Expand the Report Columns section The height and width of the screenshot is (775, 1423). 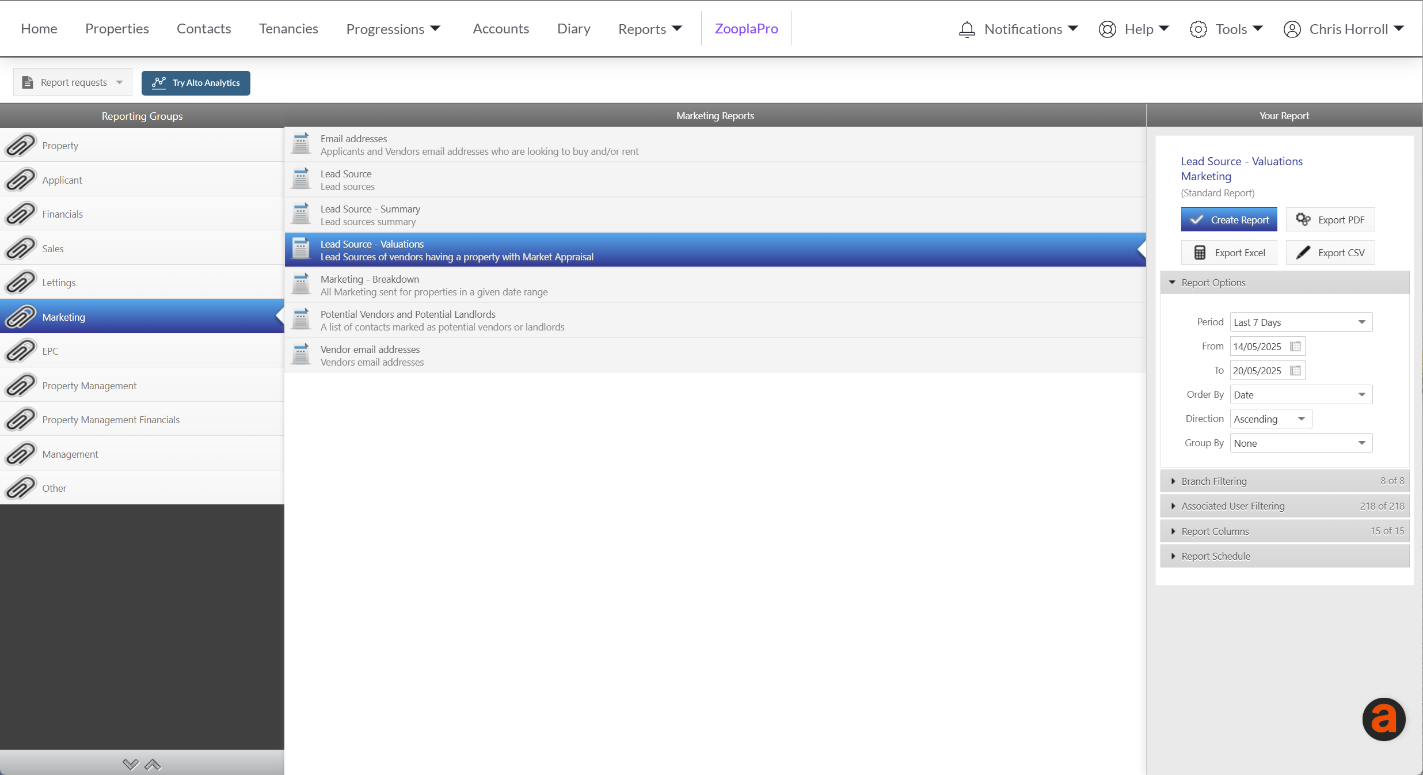(x=1285, y=531)
